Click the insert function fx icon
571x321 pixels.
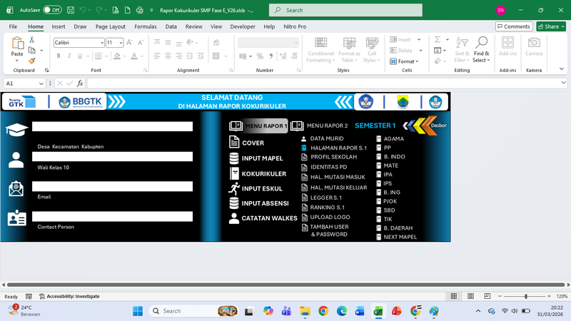(x=80, y=83)
